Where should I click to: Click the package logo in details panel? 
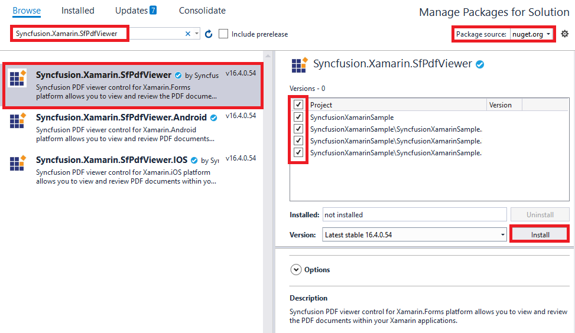[x=300, y=65]
